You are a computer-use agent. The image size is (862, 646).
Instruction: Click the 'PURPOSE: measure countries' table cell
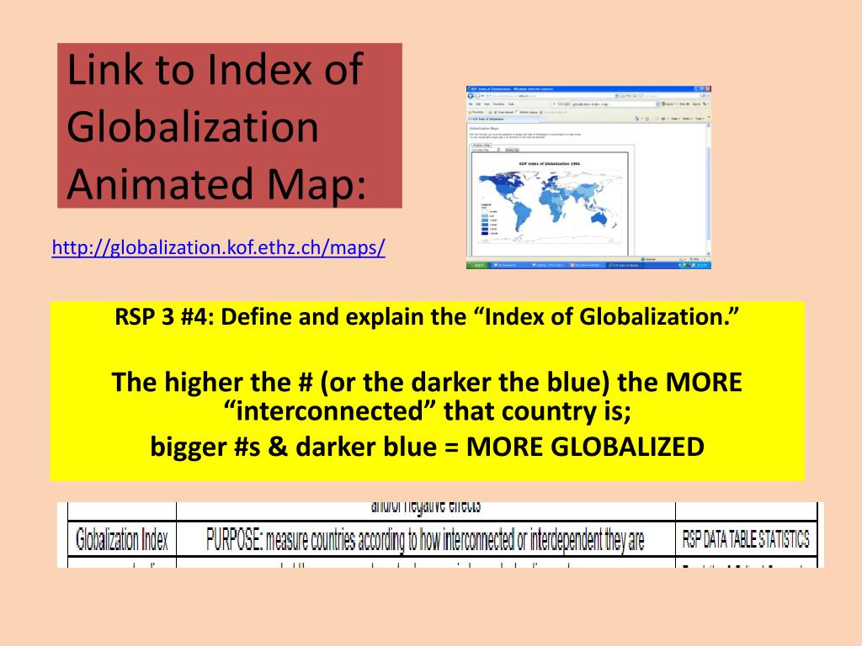point(425,539)
